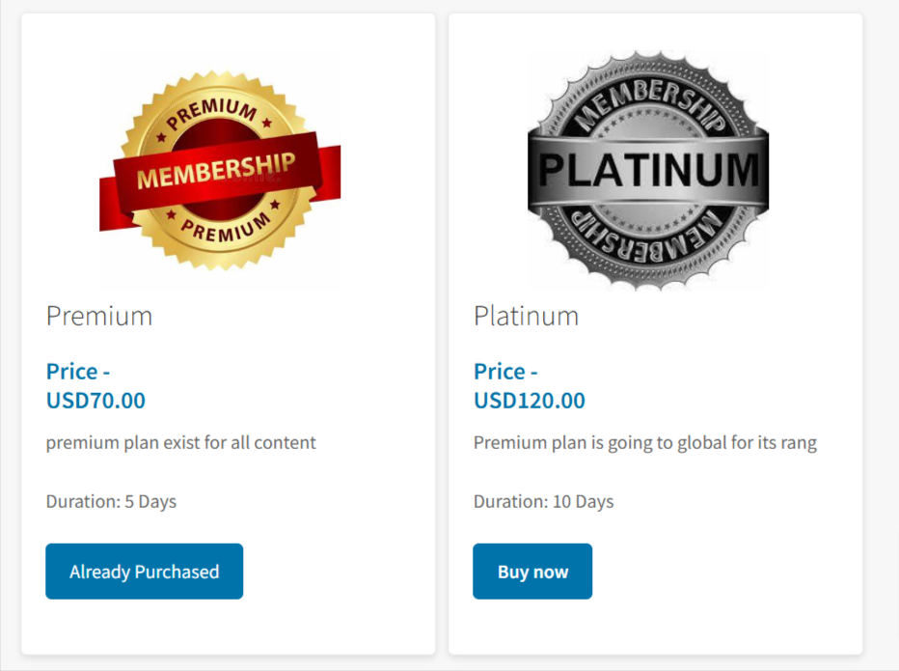
Task: Click the USD120.00 price amount
Action: tap(529, 400)
